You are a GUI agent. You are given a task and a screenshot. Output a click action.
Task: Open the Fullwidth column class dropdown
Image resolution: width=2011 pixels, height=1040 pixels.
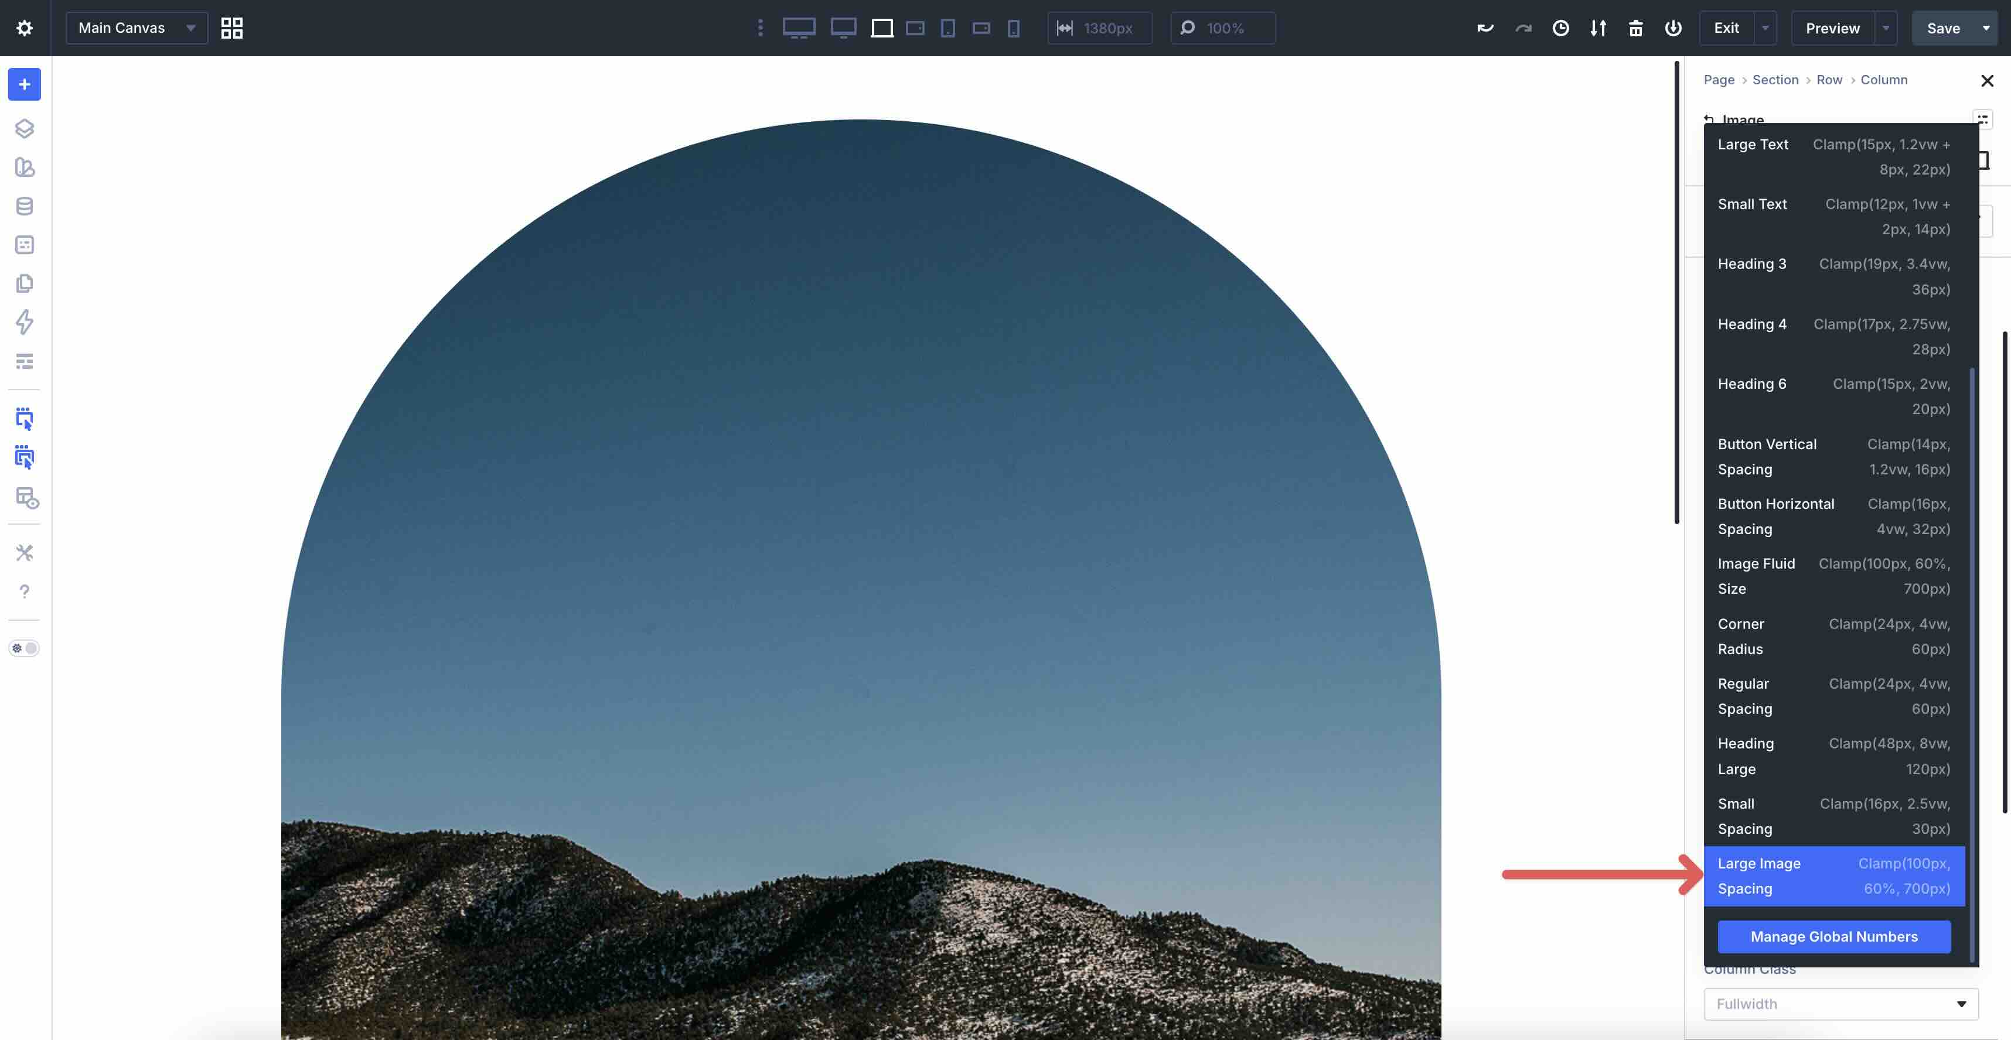[x=1840, y=1004]
